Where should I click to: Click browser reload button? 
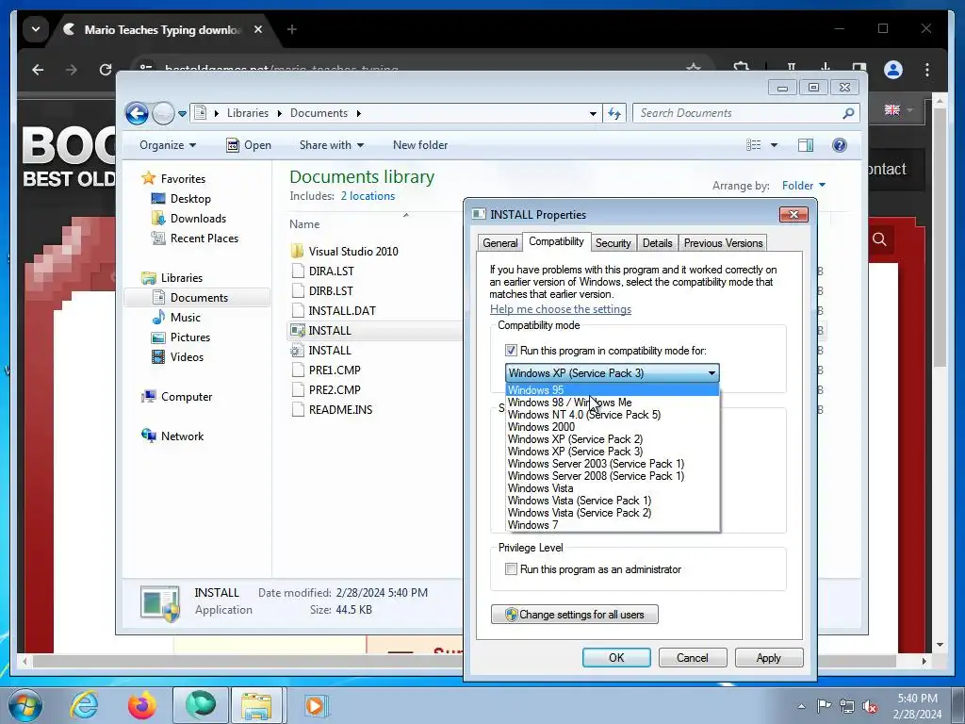tap(106, 70)
